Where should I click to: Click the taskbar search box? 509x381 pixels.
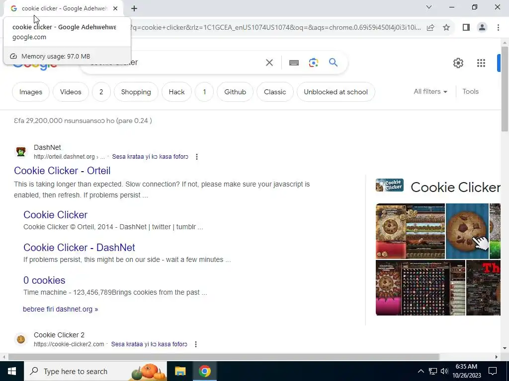(x=95, y=371)
